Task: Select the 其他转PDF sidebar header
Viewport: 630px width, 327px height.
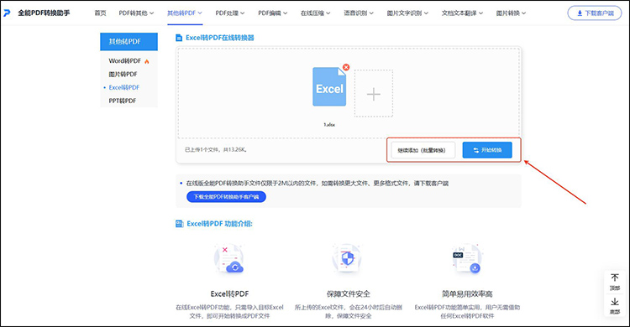Action: coord(129,41)
